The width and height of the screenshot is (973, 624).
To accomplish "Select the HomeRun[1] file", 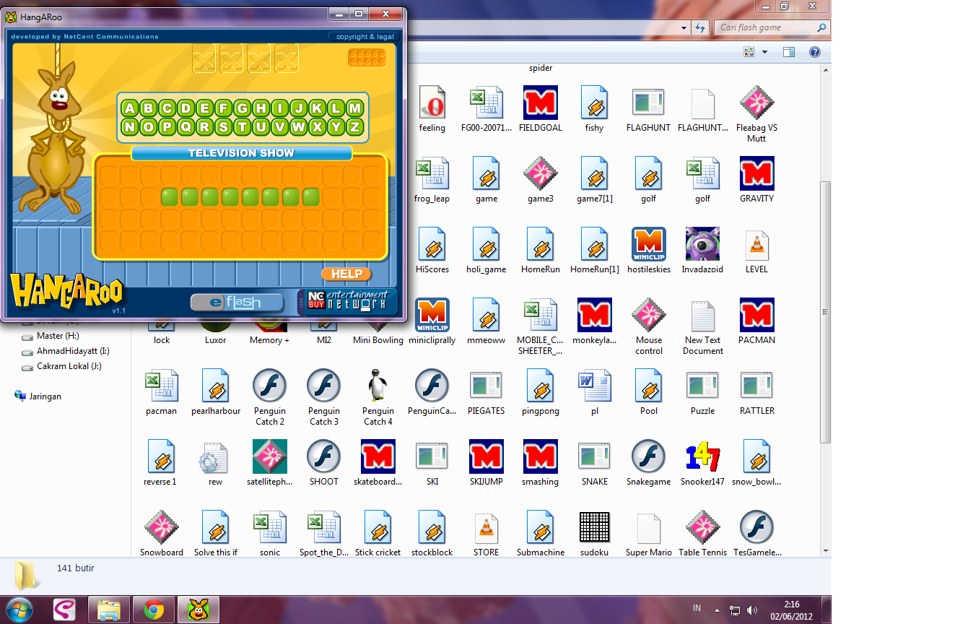I will (x=595, y=251).
